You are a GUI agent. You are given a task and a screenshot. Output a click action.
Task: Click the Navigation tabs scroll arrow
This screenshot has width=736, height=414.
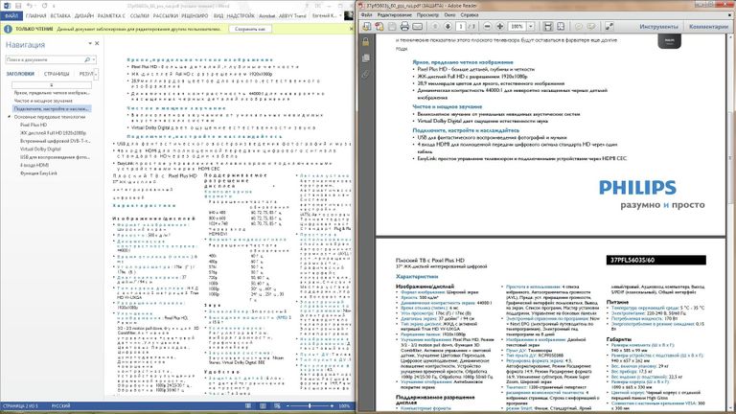click(96, 74)
